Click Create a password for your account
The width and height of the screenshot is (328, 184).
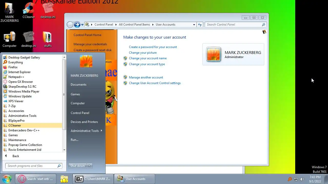pyautogui.click(x=153, y=47)
